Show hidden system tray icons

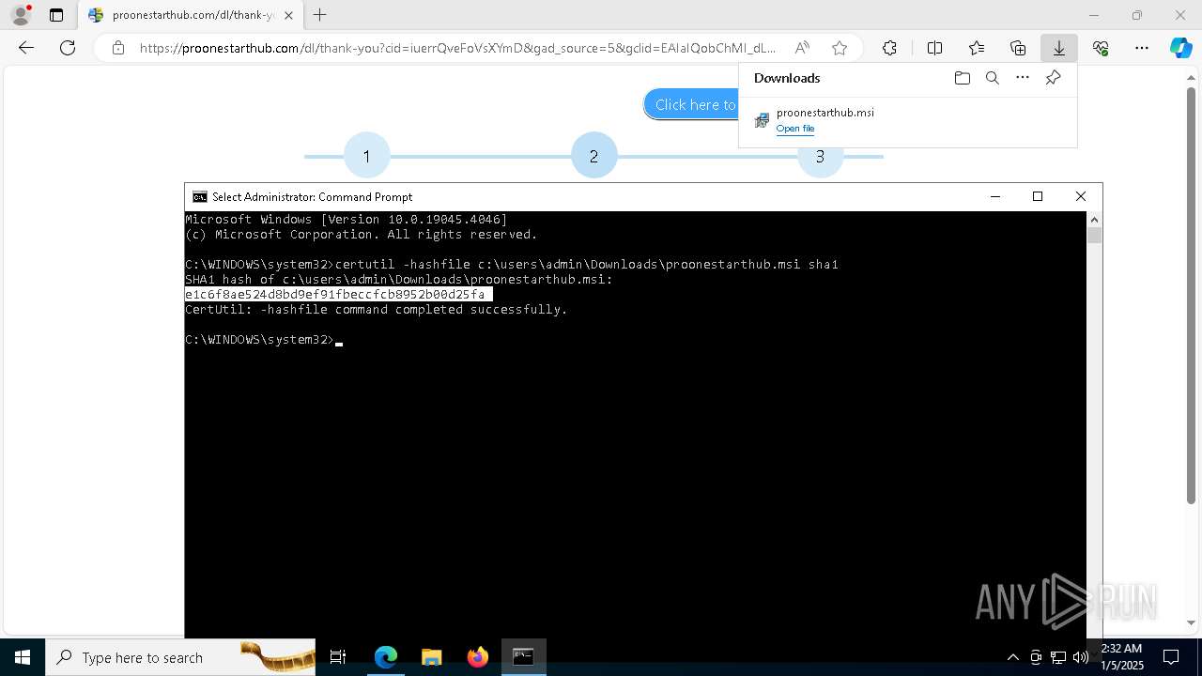click(1012, 657)
